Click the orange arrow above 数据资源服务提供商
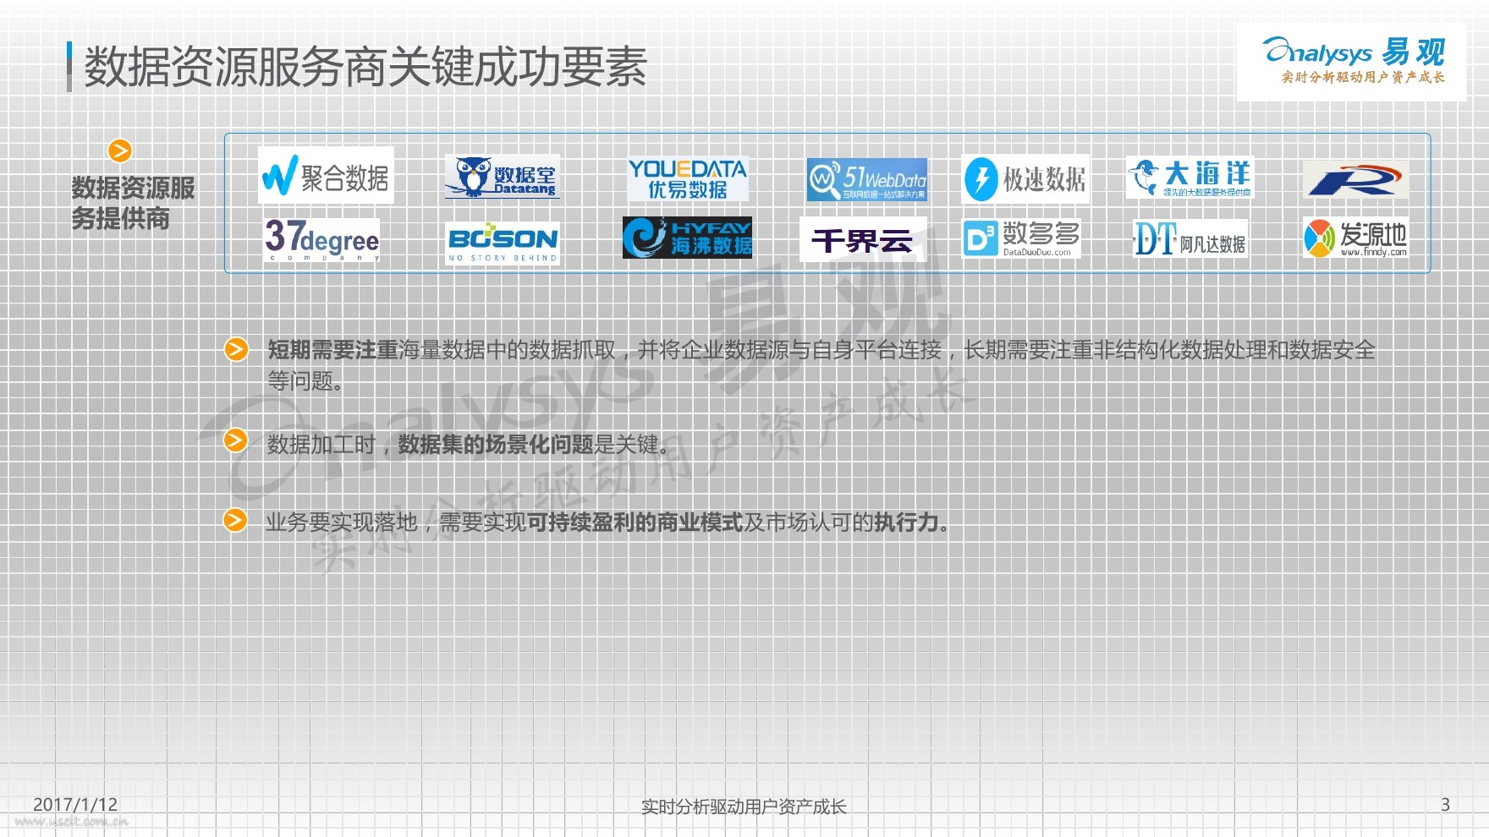 point(120,150)
